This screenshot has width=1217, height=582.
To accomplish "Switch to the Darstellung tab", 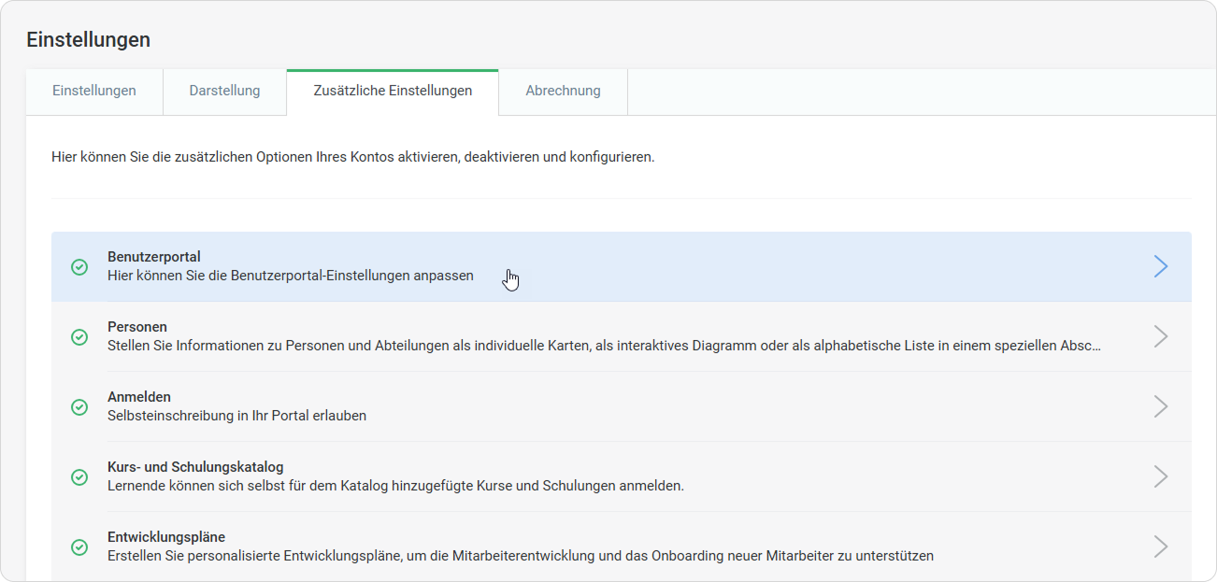I will [x=224, y=92].
